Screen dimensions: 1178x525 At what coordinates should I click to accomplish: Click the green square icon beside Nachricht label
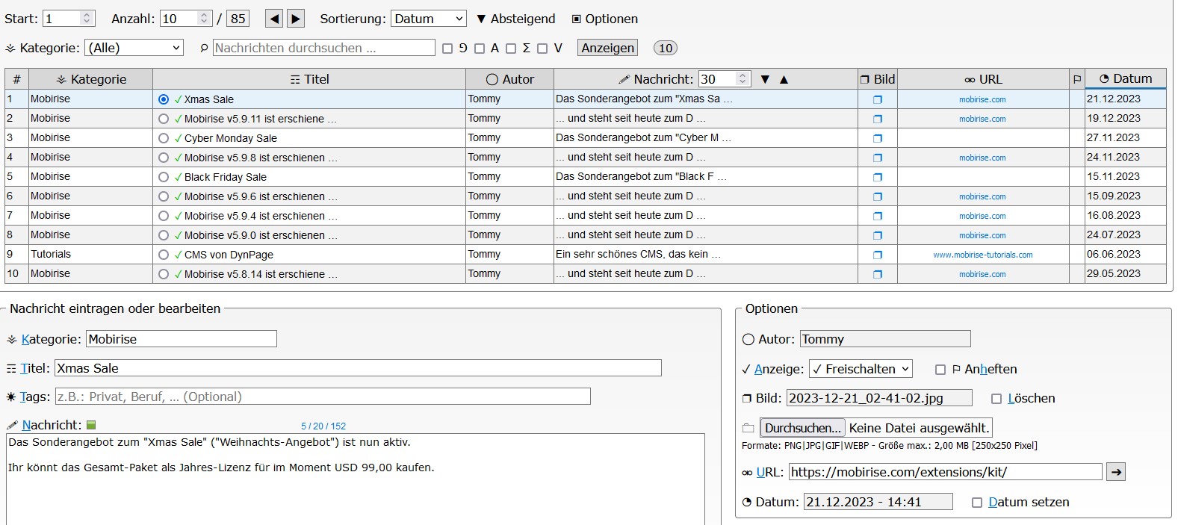[x=91, y=425]
